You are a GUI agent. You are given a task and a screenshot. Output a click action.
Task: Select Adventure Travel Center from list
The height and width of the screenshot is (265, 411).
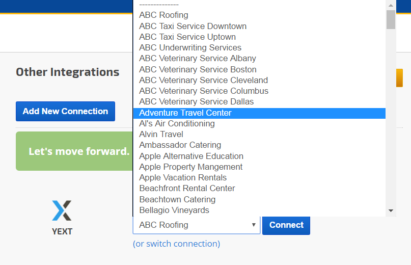tap(185, 113)
